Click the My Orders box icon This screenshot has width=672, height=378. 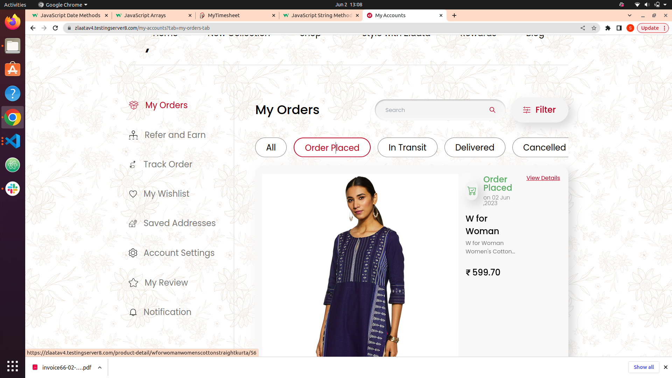[134, 105]
